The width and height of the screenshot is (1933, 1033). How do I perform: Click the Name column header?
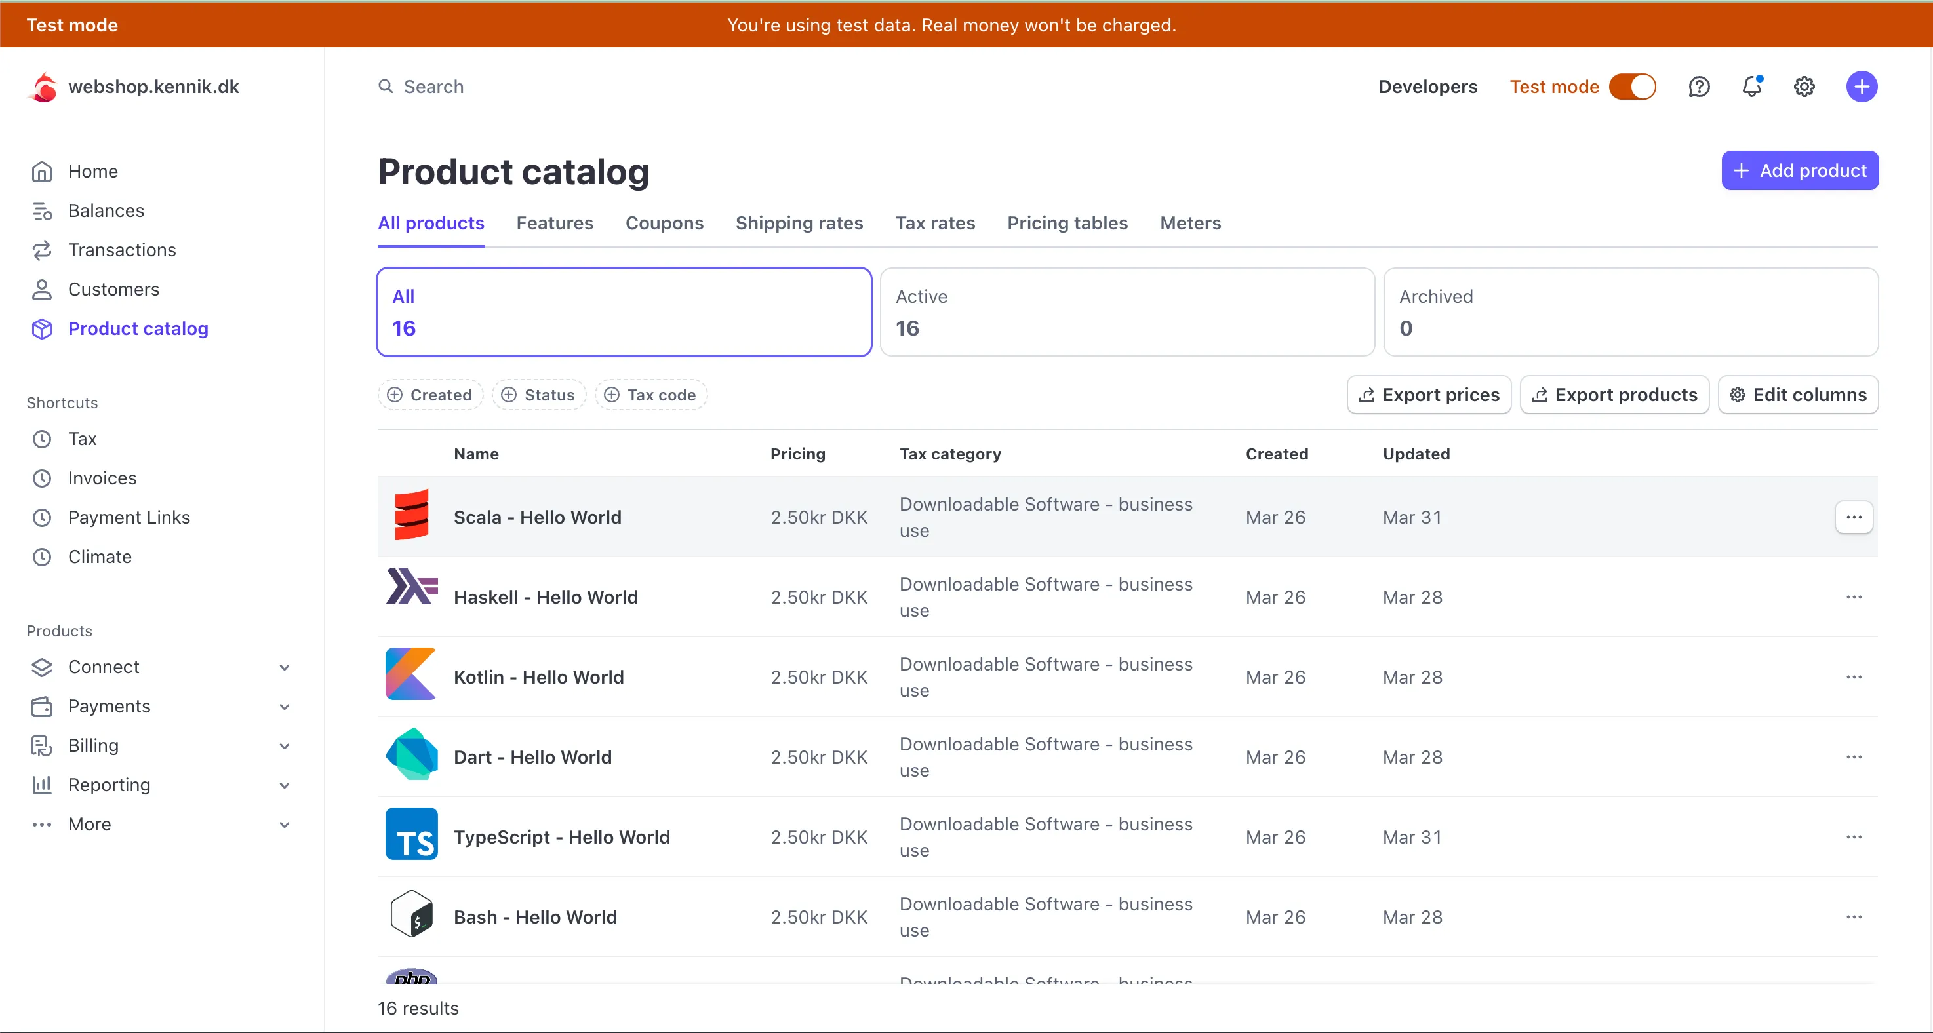[x=476, y=454]
